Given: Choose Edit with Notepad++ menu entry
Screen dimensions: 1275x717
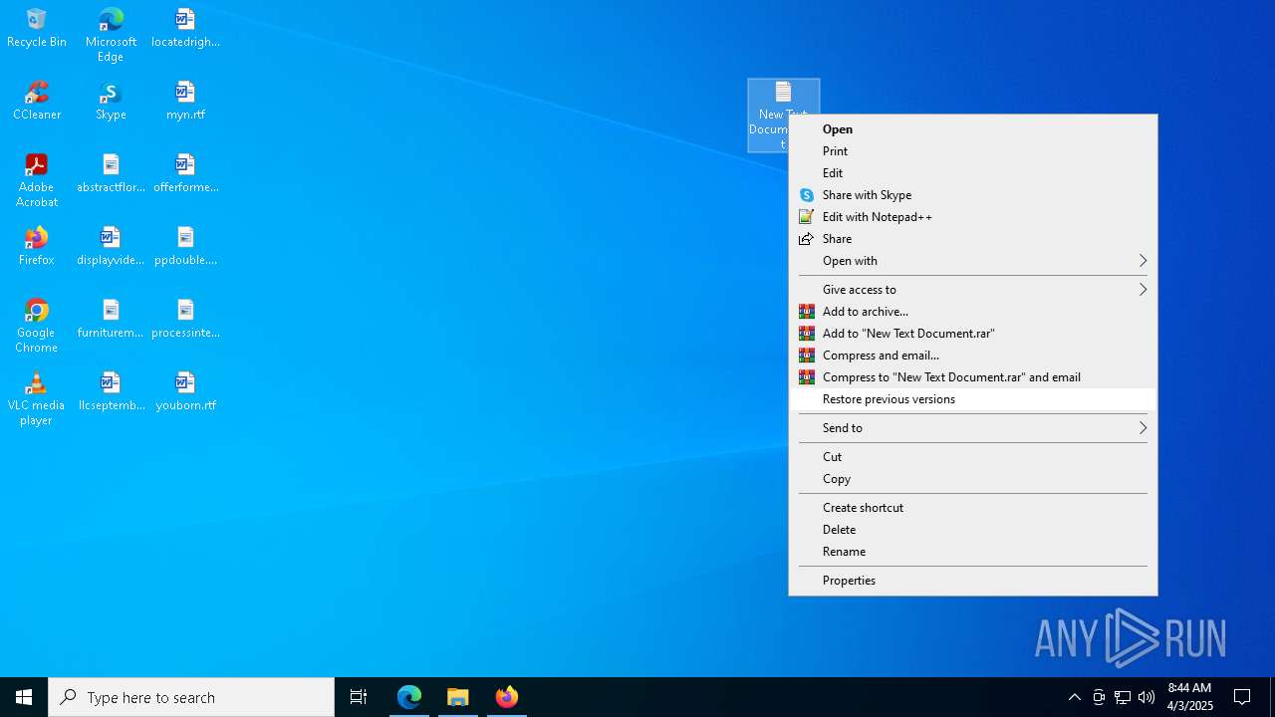Looking at the screenshot, I should pos(973,217).
